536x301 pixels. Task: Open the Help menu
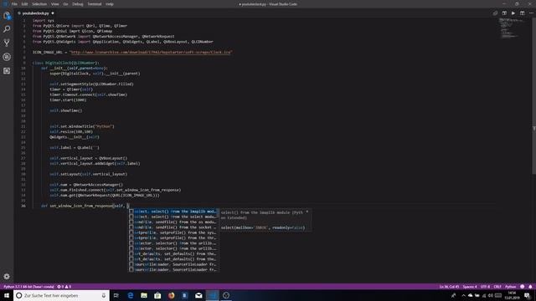tap(110, 4)
